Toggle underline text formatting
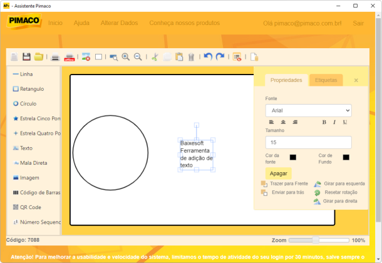The height and width of the screenshot is (263, 382). 345,122
